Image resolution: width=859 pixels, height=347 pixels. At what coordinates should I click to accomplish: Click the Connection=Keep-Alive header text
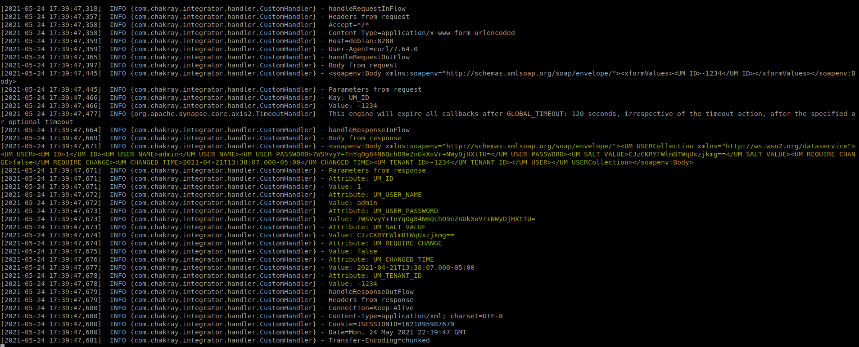click(371, 308)
